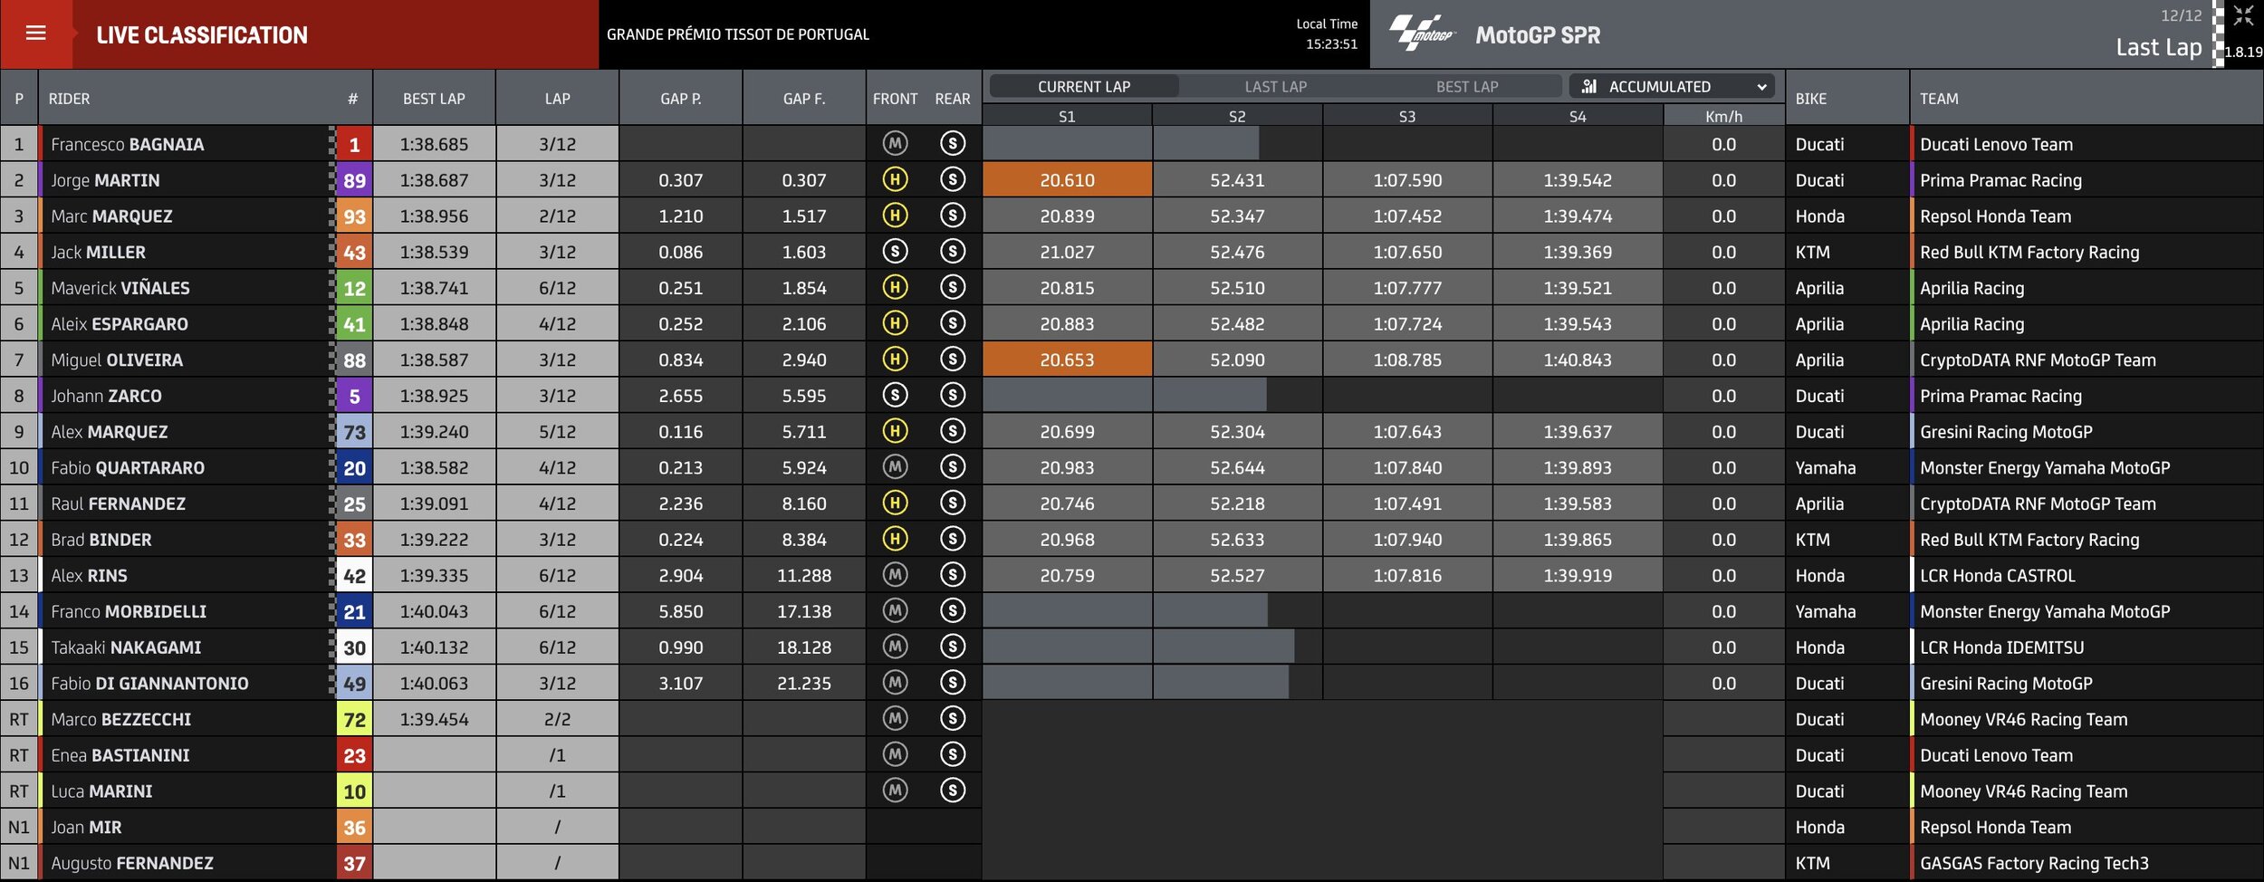This screenshot has height=882, width=2264.
Task: Click Bagnaia's red number 1 badge
Action: (x=354, y=144)
